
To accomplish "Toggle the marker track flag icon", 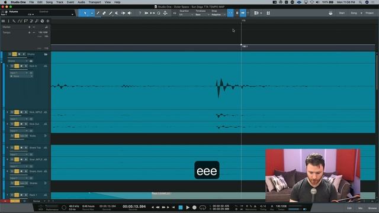I will [x=26, y=21].
